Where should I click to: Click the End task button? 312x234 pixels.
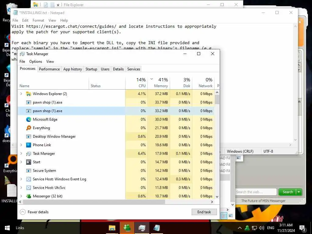click(x=204, y=212)
